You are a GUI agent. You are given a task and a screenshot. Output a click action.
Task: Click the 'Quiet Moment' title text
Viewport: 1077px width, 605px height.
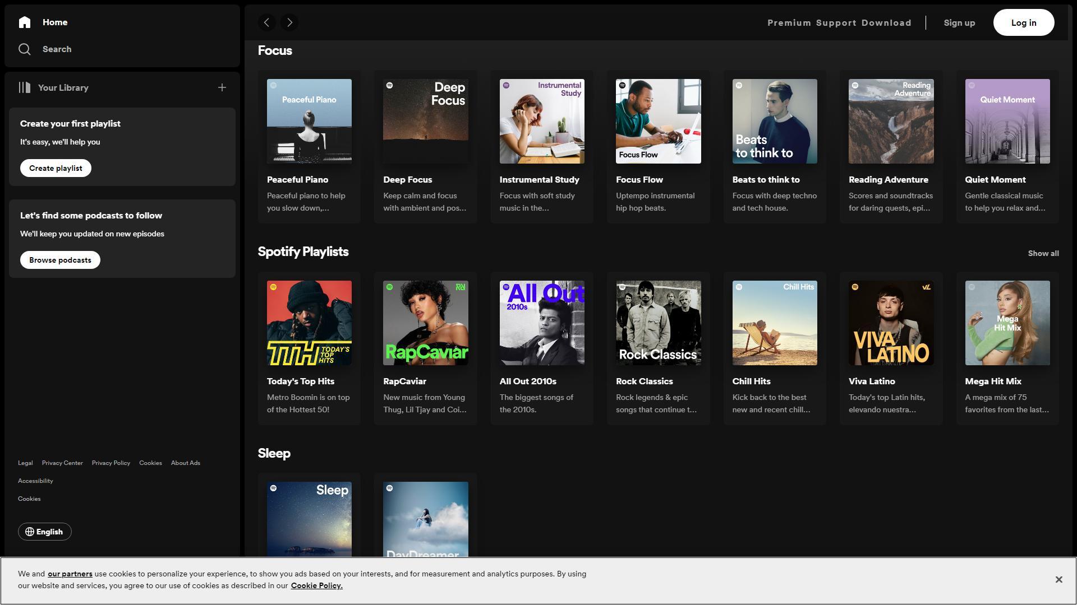(x=995, y=180)
